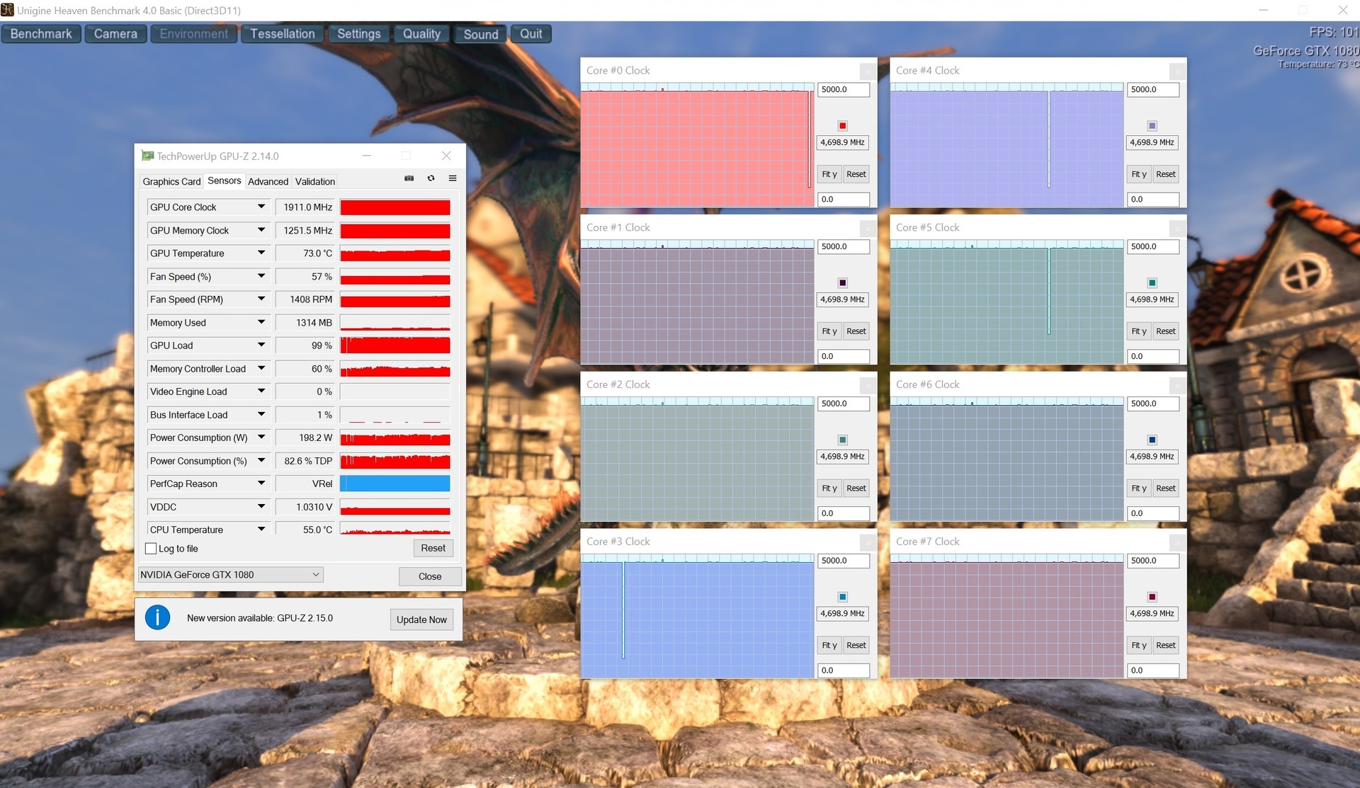
Task: Switch to the Graphics Card tab
Action: 171,182
